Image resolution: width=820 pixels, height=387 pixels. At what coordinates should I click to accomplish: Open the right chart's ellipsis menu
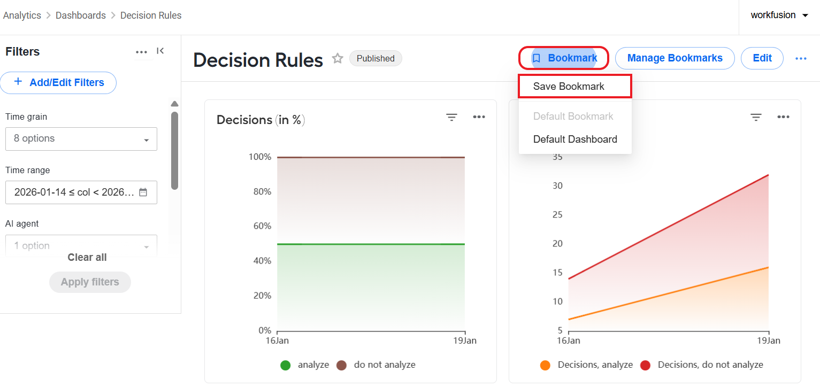pyautogui.click(x=783, y=117)
